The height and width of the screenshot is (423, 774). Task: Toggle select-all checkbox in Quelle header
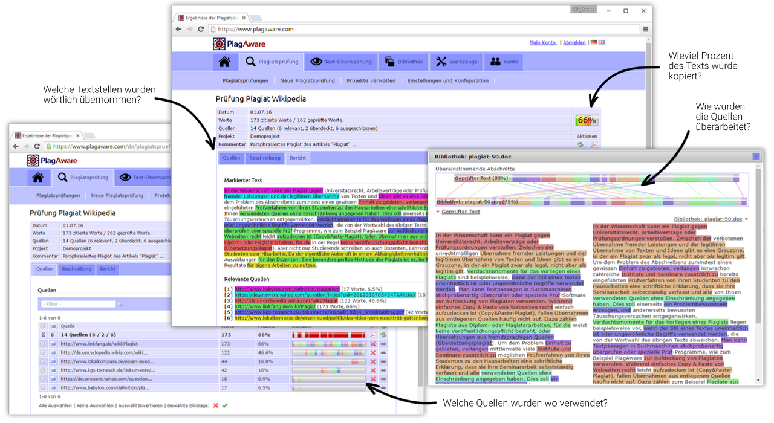pyautogui.click(x=42, y=326)
